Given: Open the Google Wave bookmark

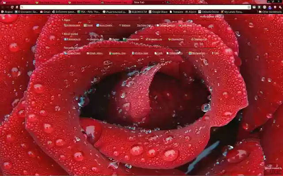Looking at the screenshot, I should point(158,12).
